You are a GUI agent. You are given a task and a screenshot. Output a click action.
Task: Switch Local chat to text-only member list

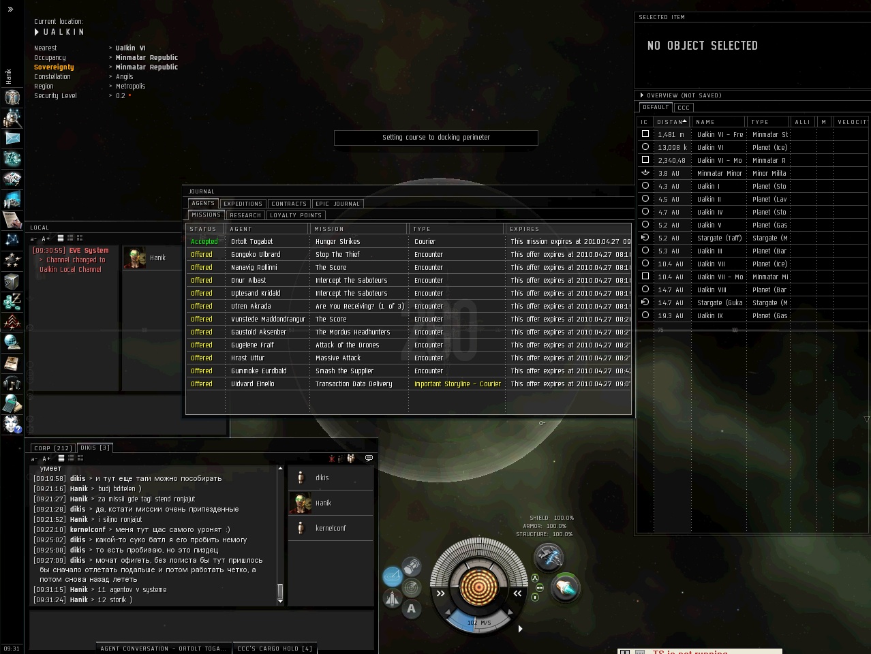[61, 238]
